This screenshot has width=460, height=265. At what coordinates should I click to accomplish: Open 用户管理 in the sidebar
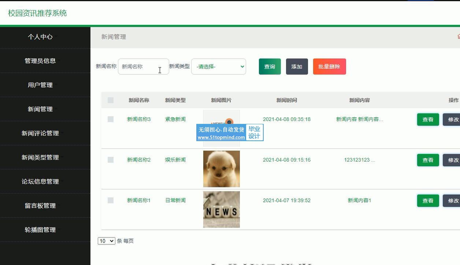[40, 85]
